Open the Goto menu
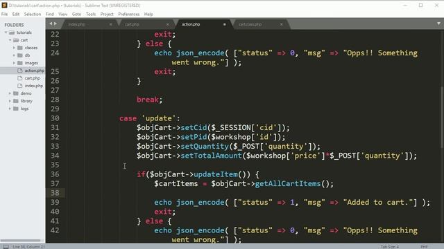 pyautogui.click(x=76, y=14)
